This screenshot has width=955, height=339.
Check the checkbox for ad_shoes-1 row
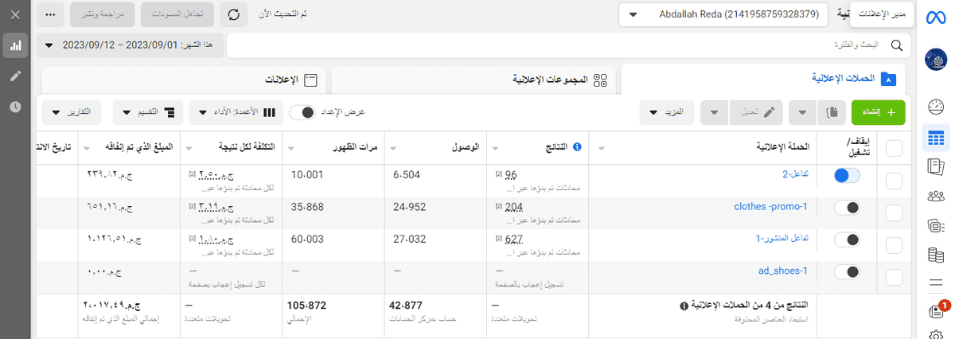click(x=894, y=277)
